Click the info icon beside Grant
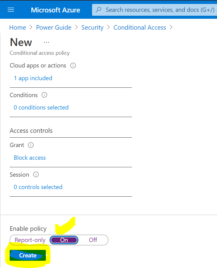Image resolution: width=217 pixels, height=268 pixels. pos(31,145)
